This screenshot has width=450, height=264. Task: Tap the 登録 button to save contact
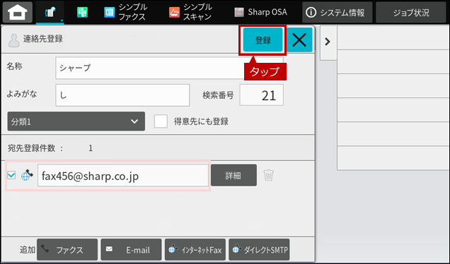click(262, 40)
